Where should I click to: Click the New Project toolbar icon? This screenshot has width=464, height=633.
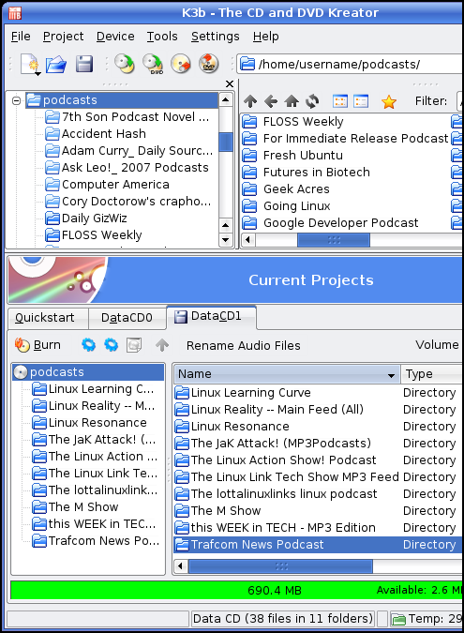tap(29, 64)
